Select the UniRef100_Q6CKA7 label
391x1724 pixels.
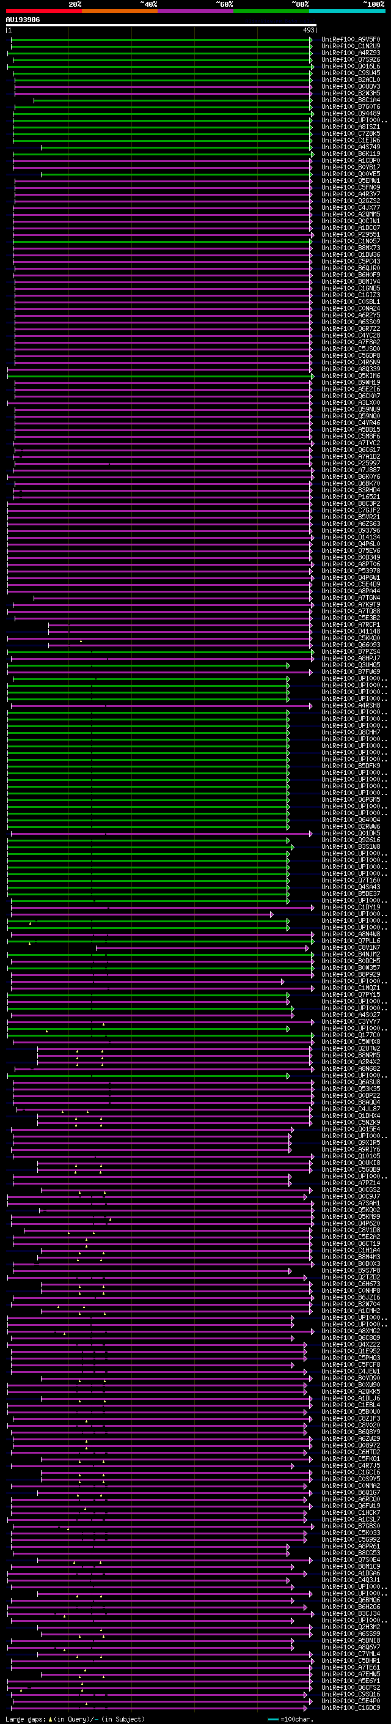pyautogui.click(x=351, y=396)
